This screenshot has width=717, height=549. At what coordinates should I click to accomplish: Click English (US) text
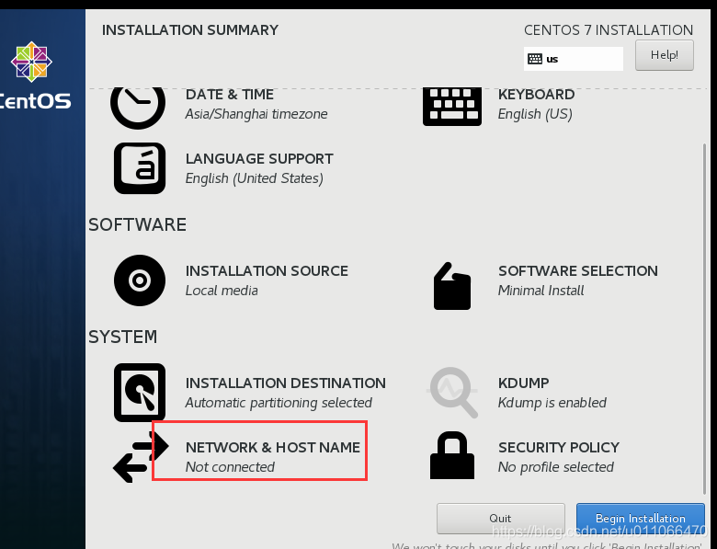[x=535, y=114]
